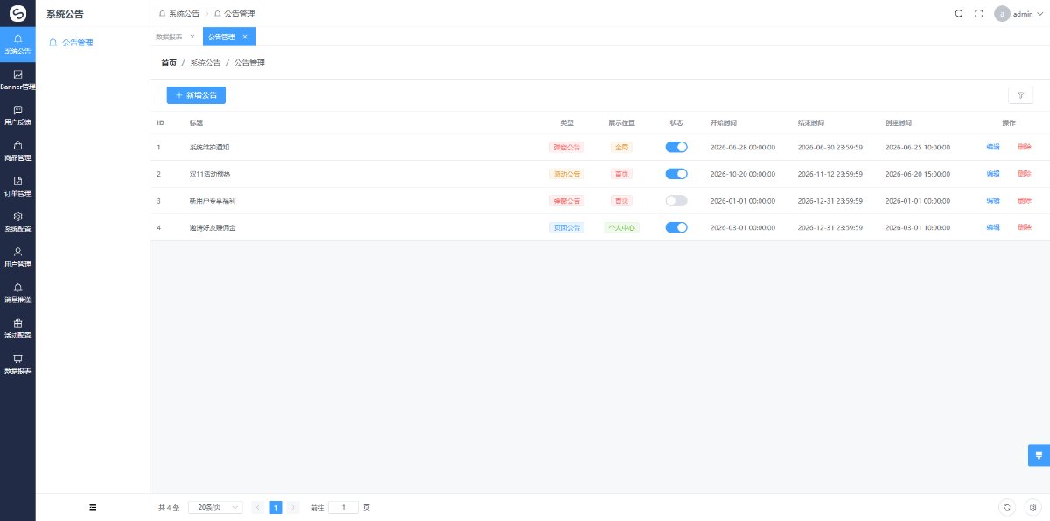Refresh the table with the bottom refresh icon
Screen dimensions: 1050x521
pos(1008,507)
